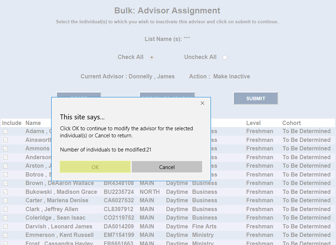Close the "This site says..." dialog
The height and width of the screenshot is (245, 336).
pyautogui.click(x=202, y=103)
